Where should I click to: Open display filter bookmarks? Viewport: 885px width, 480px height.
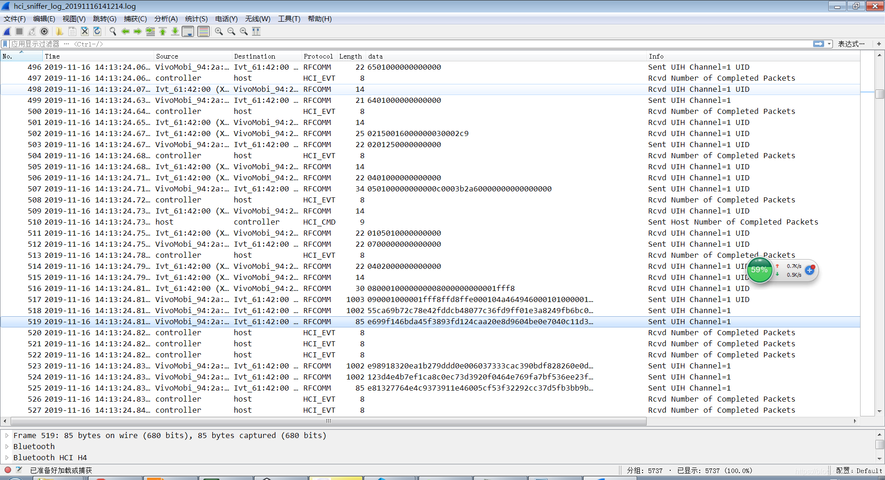click(x=6, y=44)
